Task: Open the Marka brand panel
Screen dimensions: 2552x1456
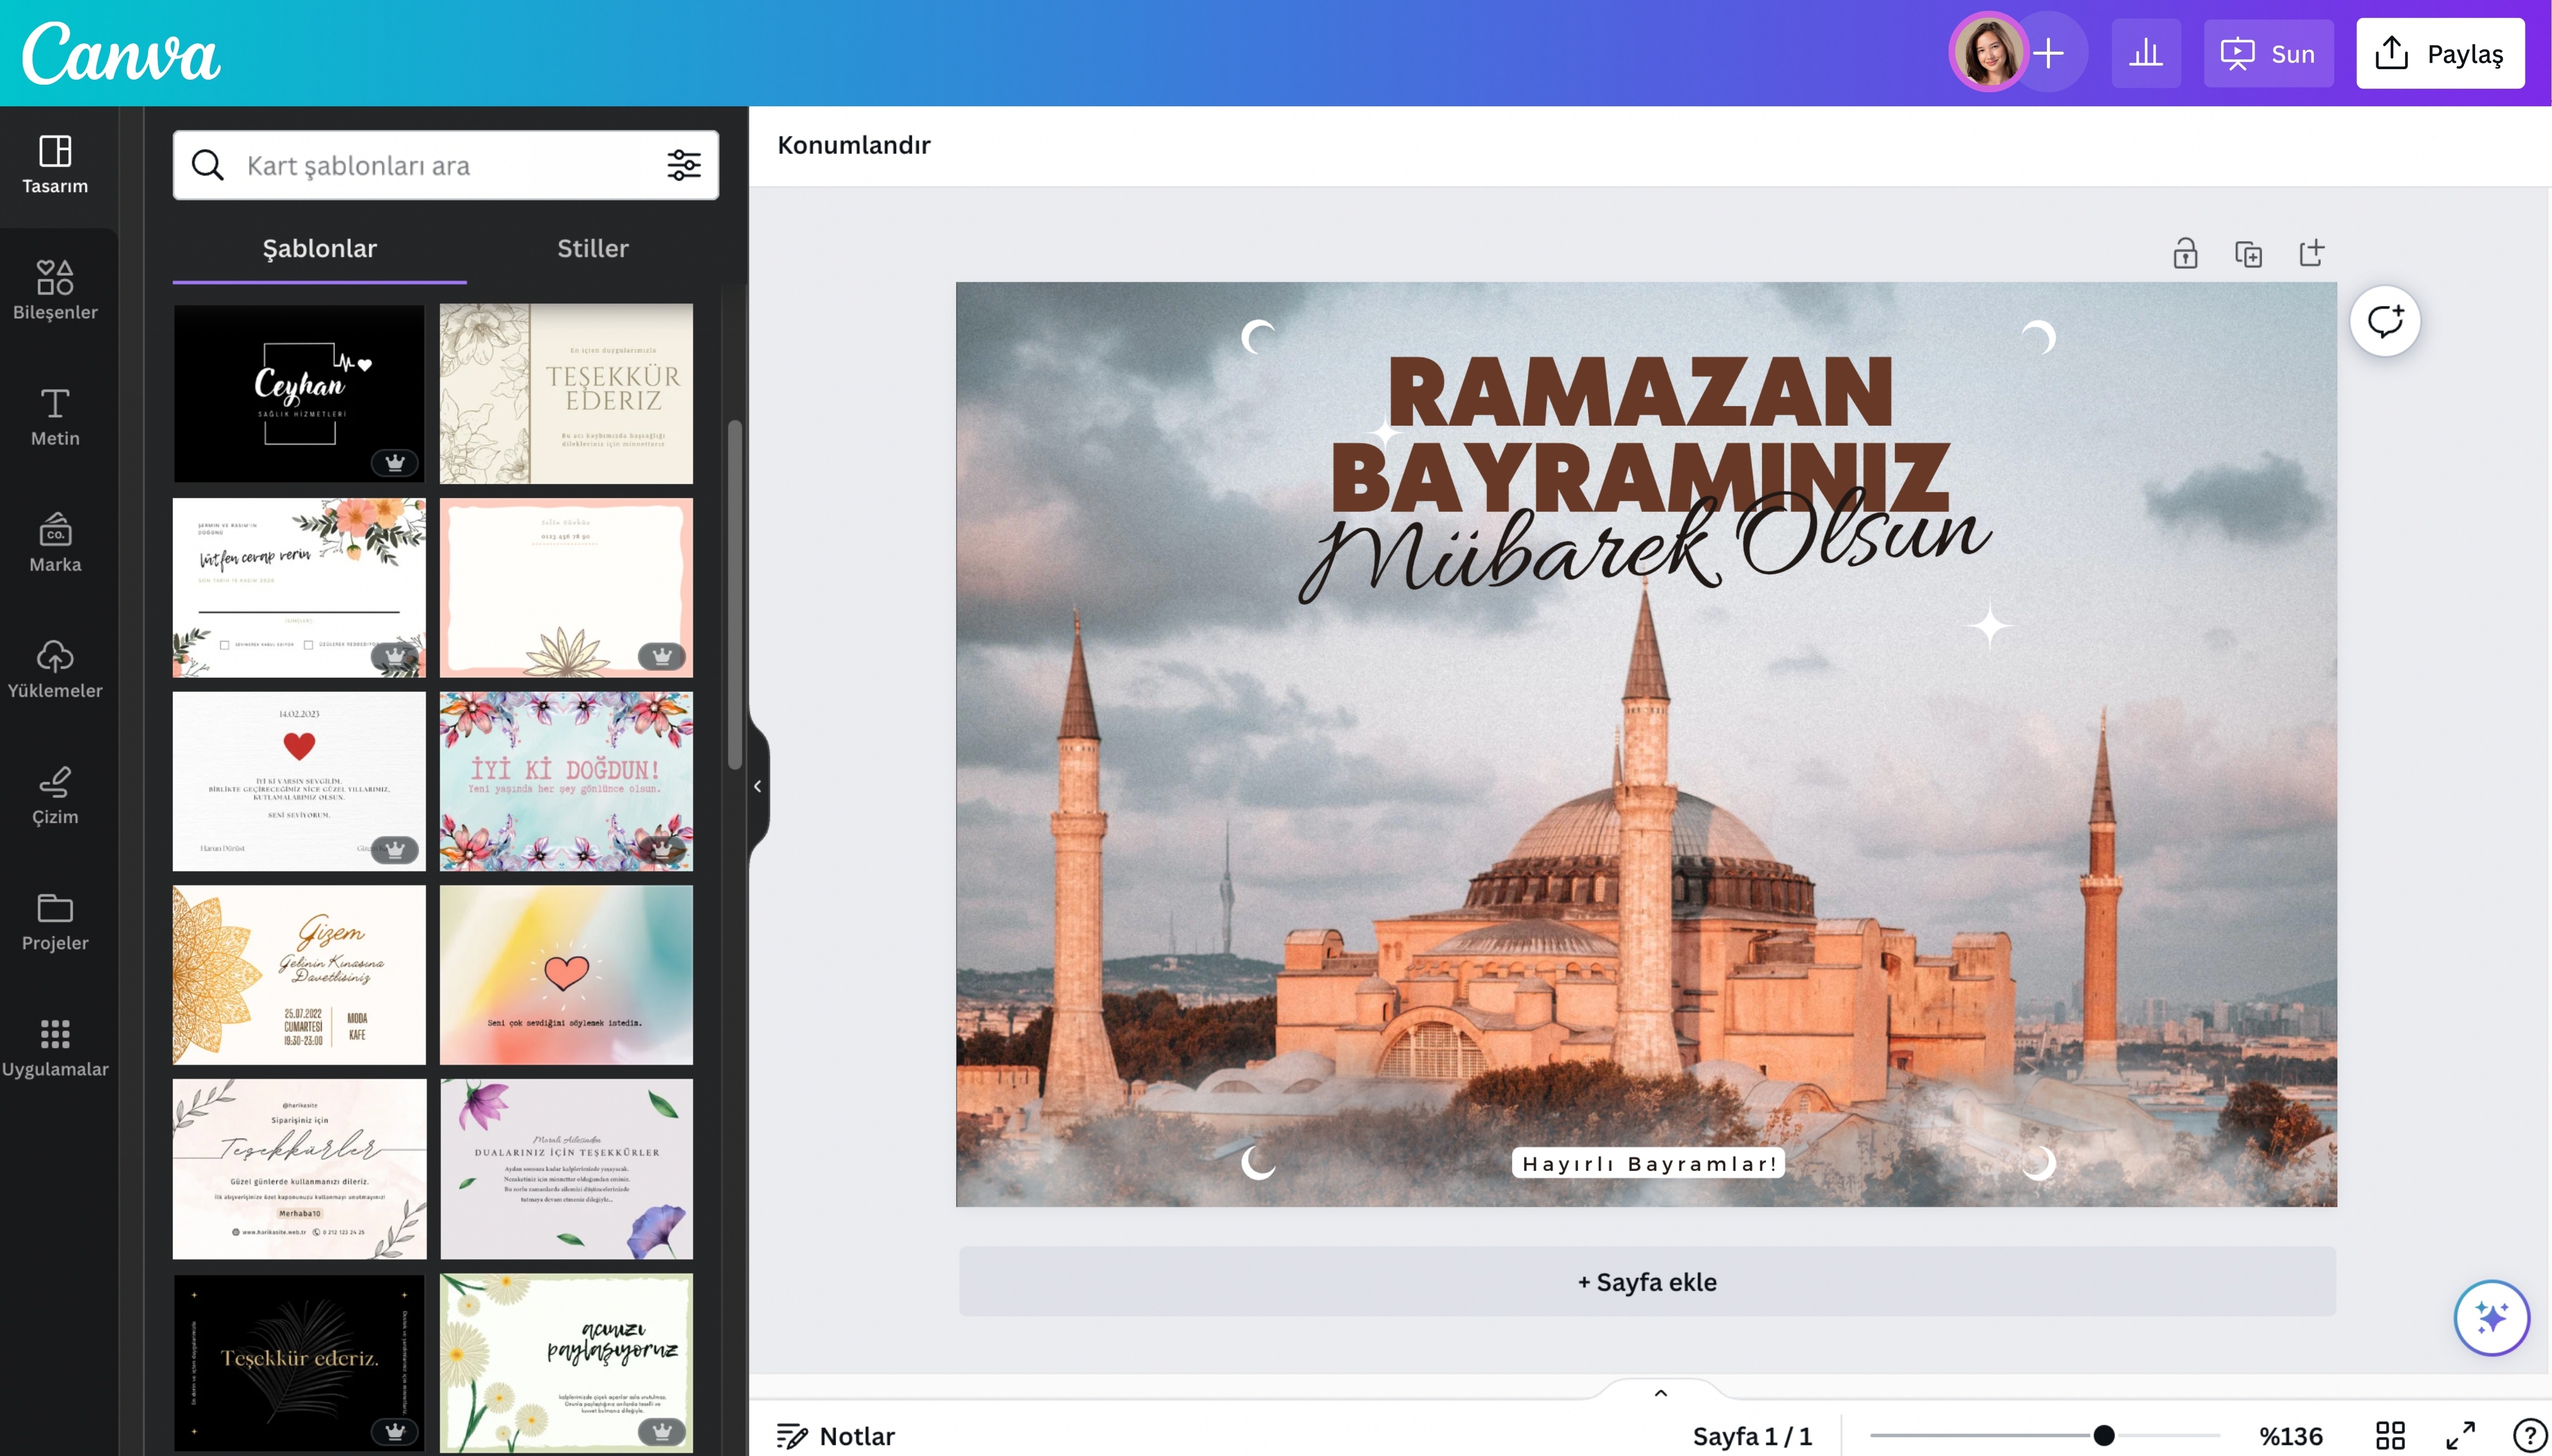Action: [55, 542]
